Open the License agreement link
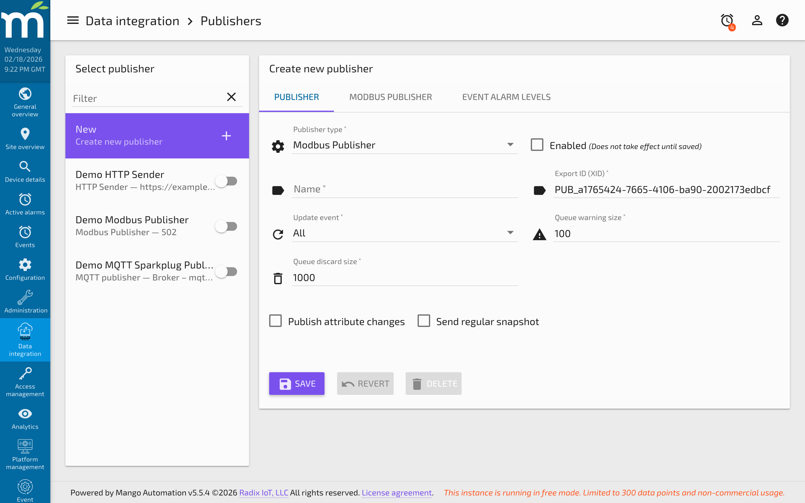Image resolution: width=805 pixels, height=503 pixels. pos(397,493)
